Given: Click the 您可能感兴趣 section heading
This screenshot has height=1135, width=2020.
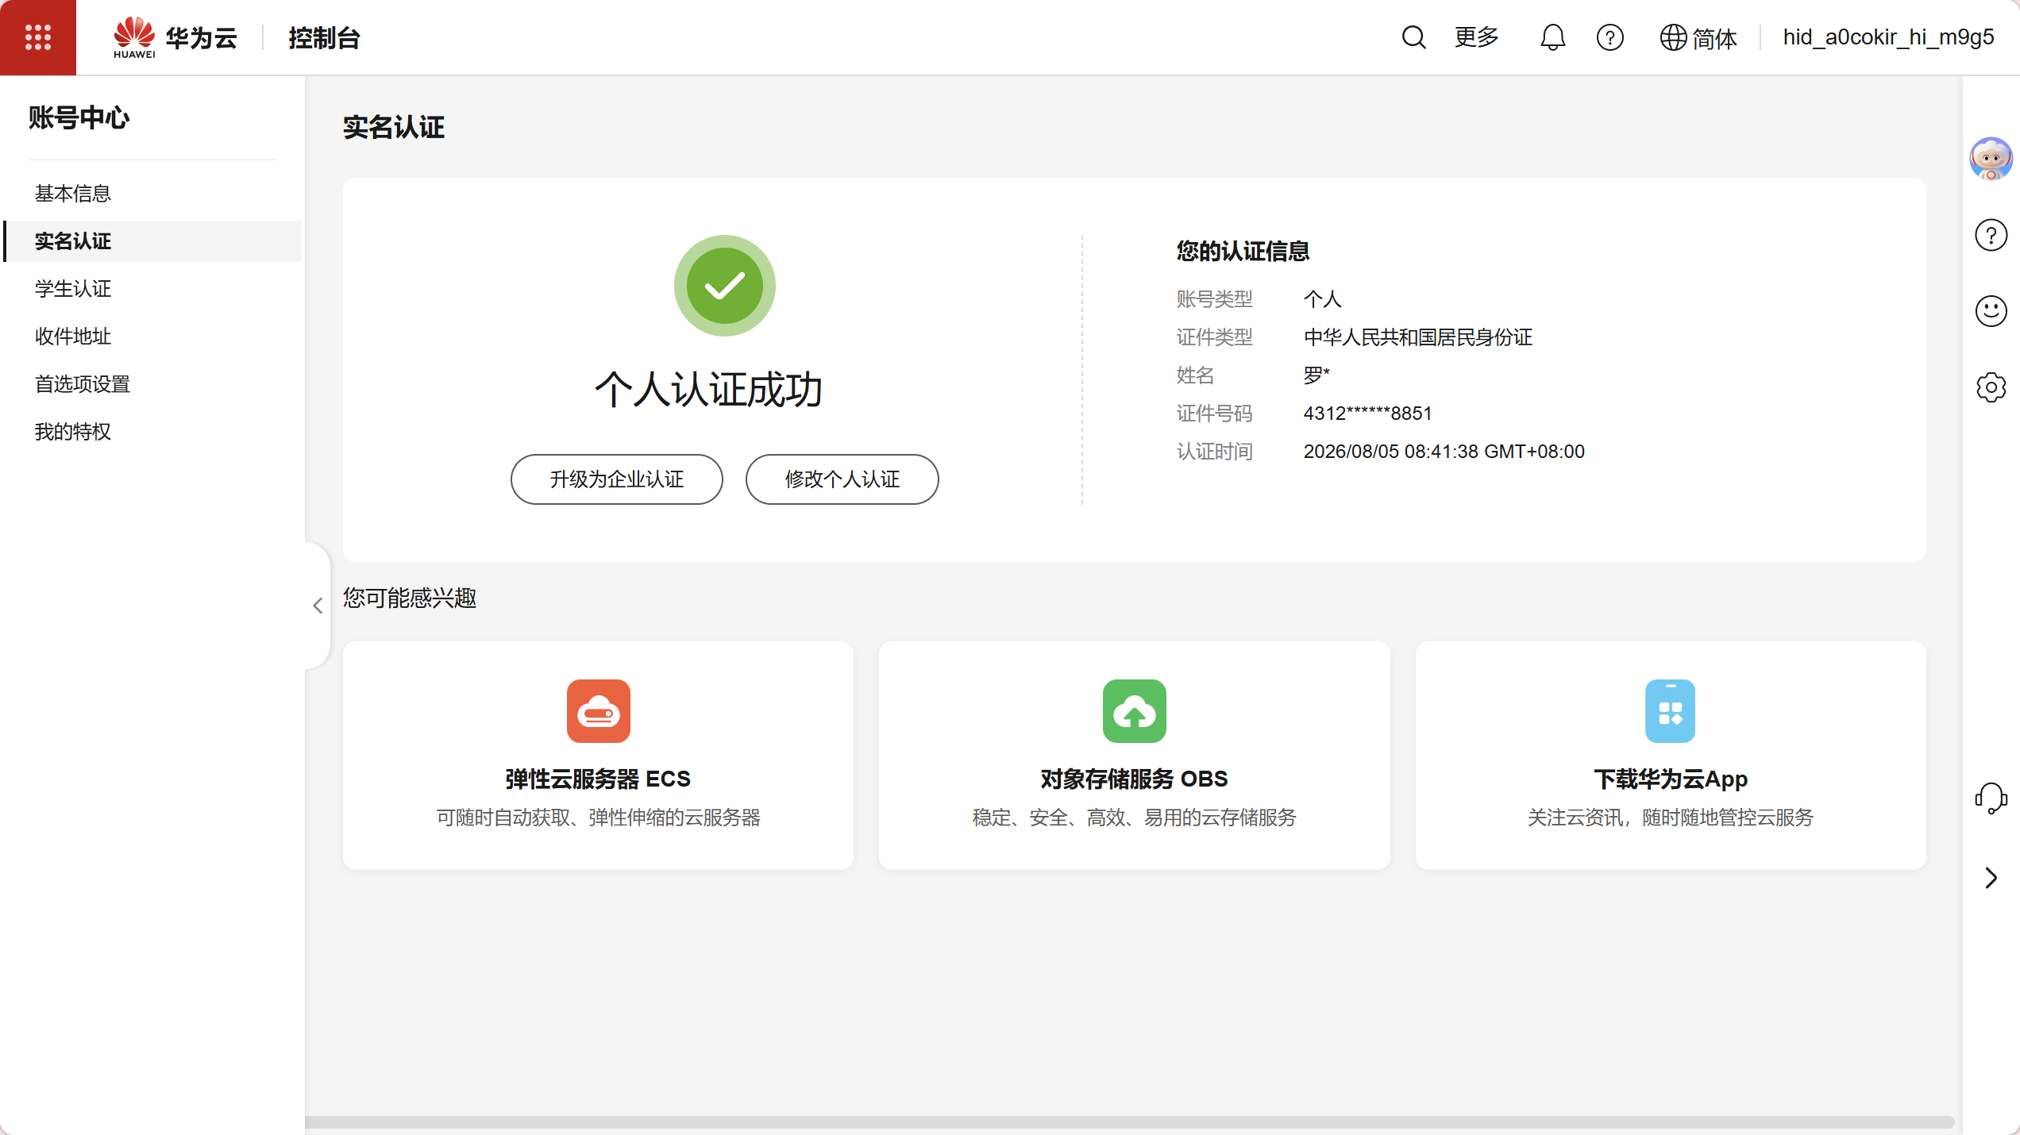Looking at the screenshot, I should pyautogui.click(x=410, y=598).
